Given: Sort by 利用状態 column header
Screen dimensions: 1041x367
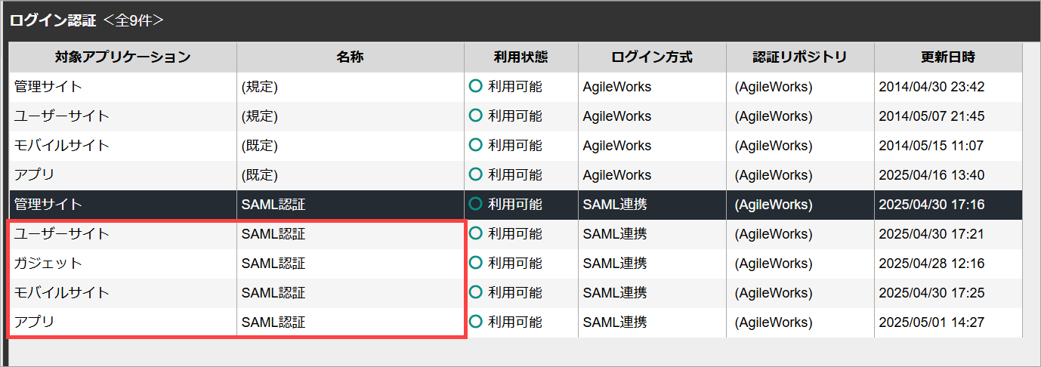Looking at the screenshot, I should [521, 57].
